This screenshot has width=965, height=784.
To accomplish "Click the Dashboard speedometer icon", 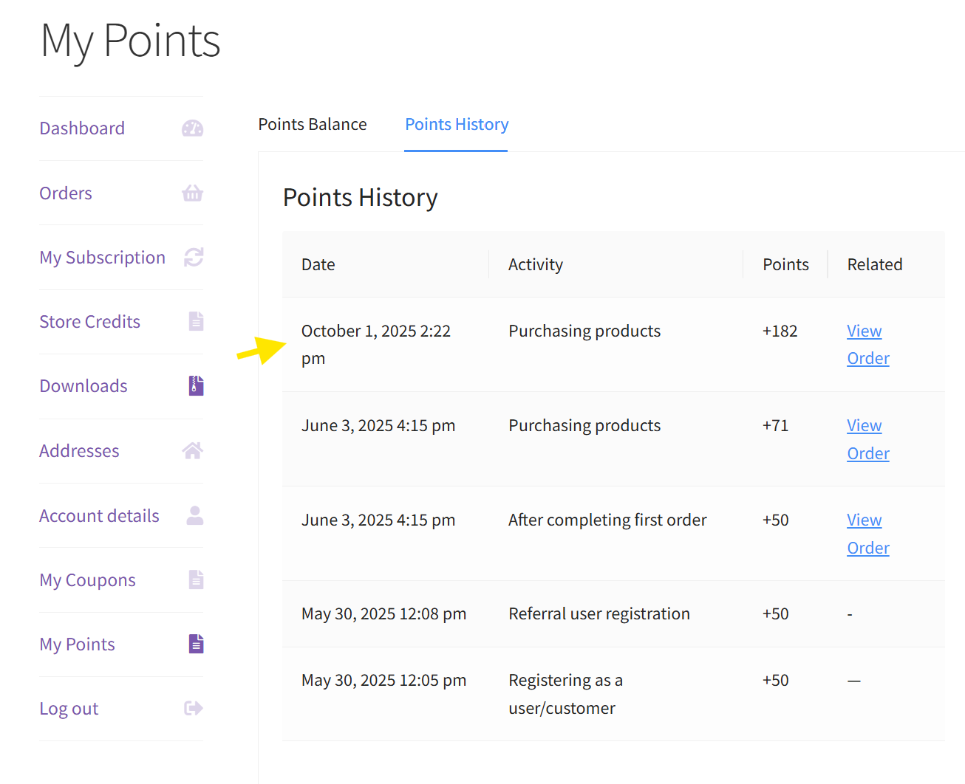I will [x=192, y=128].
